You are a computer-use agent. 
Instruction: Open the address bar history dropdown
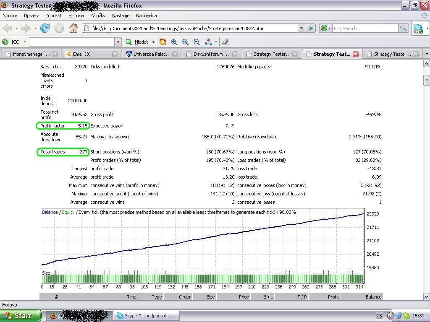point(301,29)
